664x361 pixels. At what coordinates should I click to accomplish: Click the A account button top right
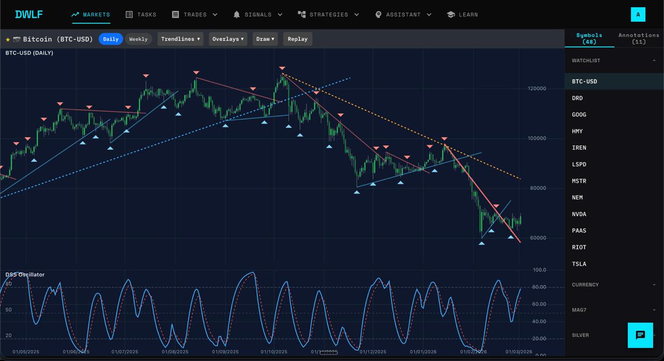tap(638, 15)
